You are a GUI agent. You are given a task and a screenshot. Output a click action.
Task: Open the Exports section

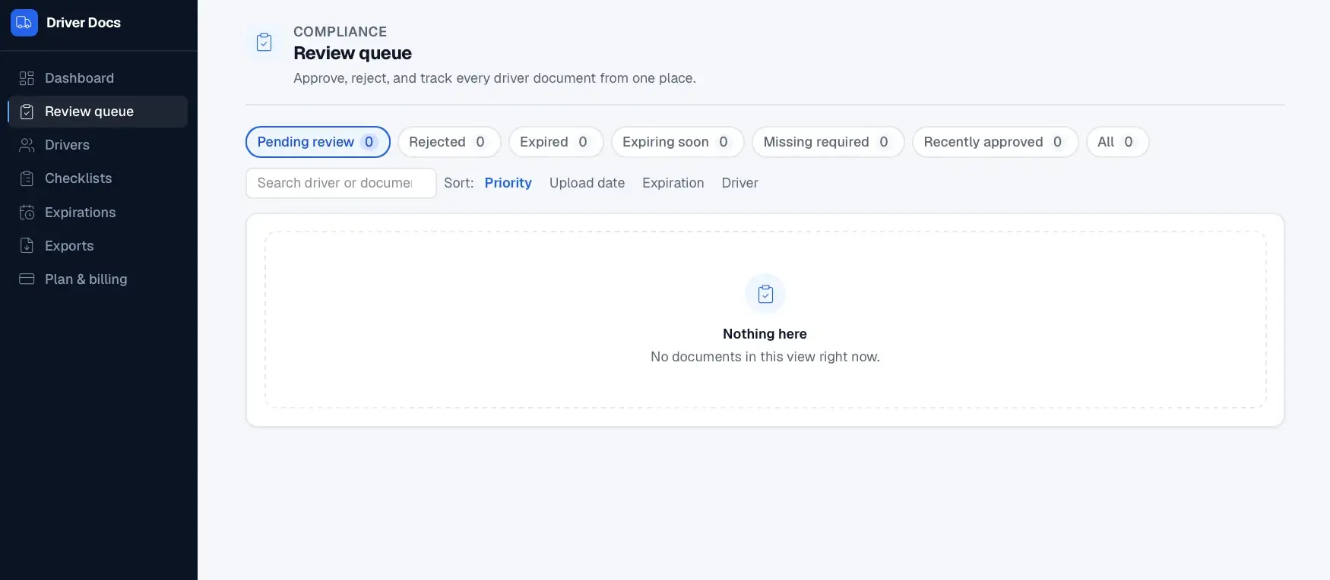tap(98, 246)
